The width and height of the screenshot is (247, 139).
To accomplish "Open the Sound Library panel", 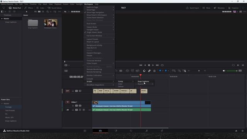I will [55, 8].
